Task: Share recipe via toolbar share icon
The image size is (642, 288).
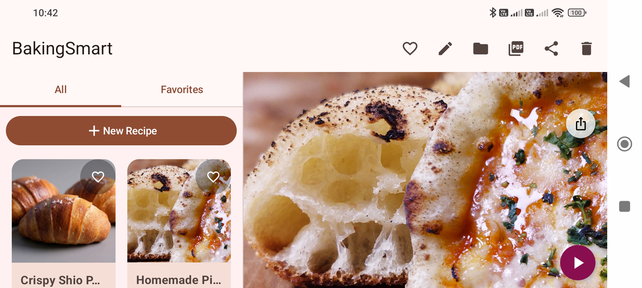Action: [x=551, y=49]
